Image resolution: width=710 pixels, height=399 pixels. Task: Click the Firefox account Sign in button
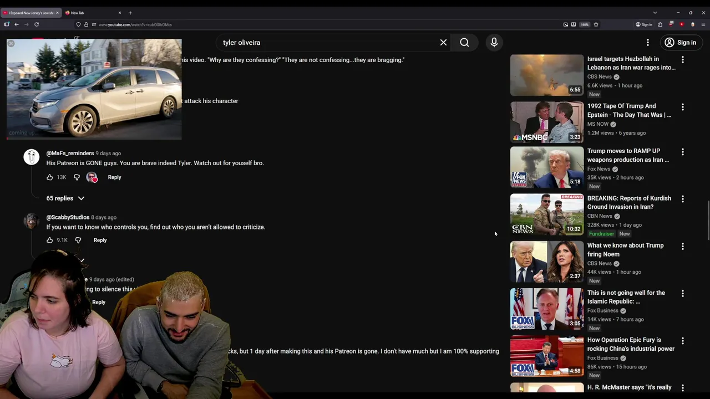point(644,24)
